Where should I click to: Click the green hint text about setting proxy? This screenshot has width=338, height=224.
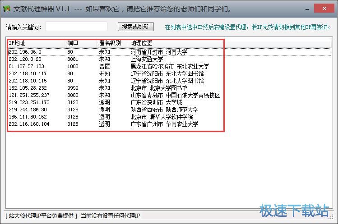(248, 27)
